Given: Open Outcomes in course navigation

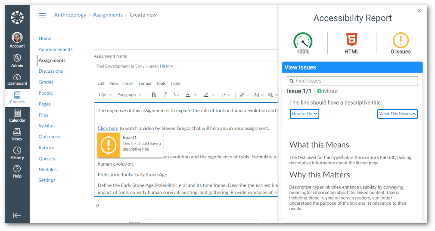Looking at the screenshot, I should 50,137.
